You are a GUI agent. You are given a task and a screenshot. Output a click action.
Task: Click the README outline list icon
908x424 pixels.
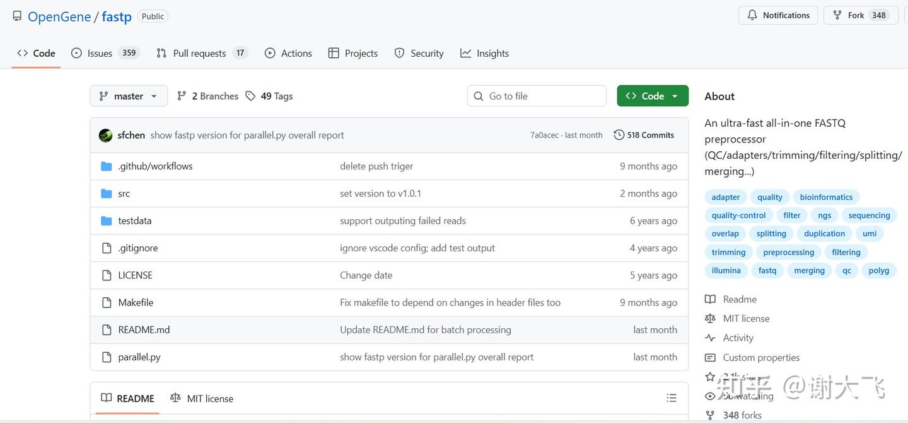672,398
